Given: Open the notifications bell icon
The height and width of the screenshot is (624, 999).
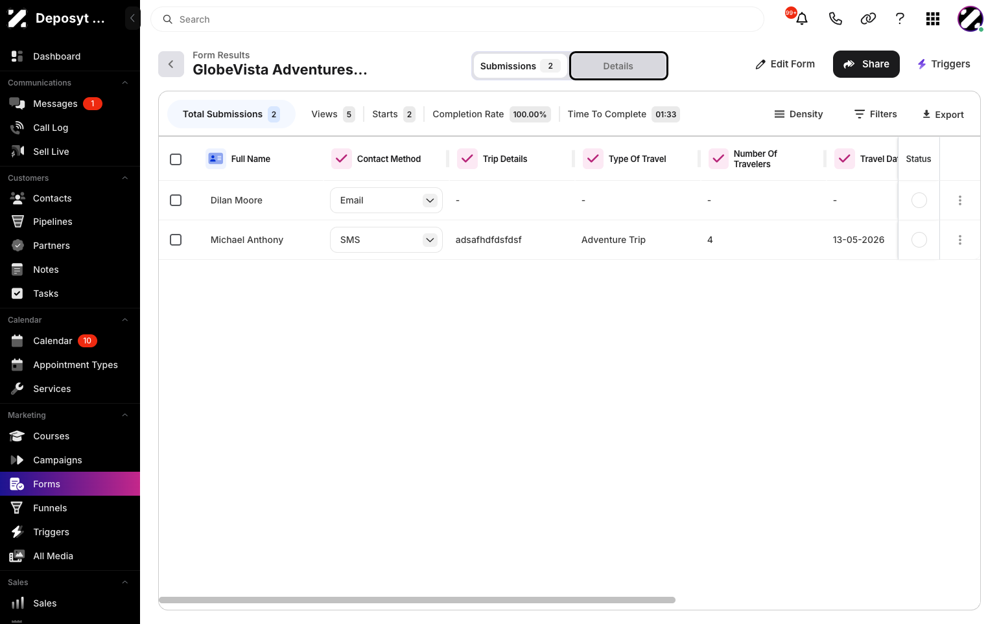Looking at the screenshot, I should click(801, 19).
